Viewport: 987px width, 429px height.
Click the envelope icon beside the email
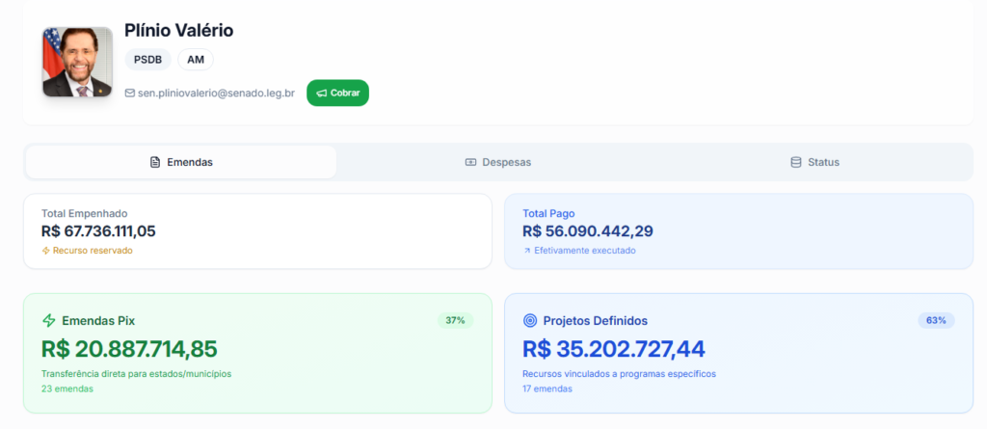coord(130,94)
